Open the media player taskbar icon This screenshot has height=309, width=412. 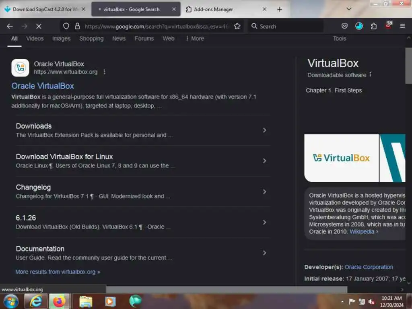click(x=110, y=301)
